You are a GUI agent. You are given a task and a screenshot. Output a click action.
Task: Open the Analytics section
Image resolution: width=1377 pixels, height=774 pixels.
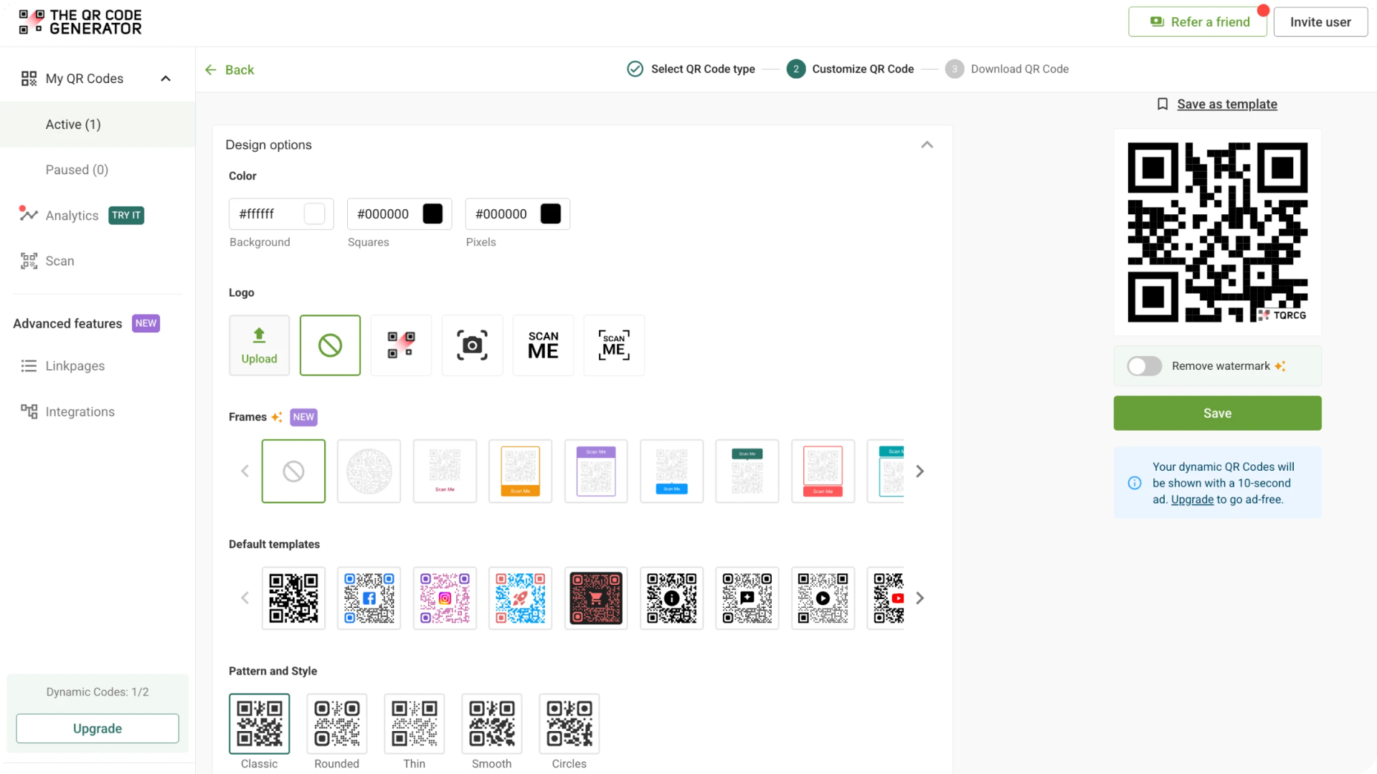72,216
